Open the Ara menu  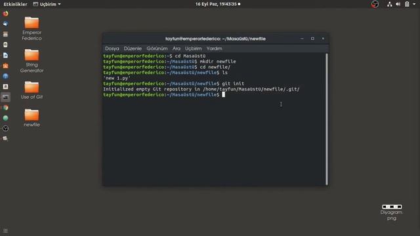(177, 49)
